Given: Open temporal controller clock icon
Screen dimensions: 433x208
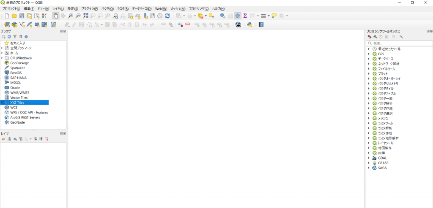Looking at the screenshot, I should 160,16.
